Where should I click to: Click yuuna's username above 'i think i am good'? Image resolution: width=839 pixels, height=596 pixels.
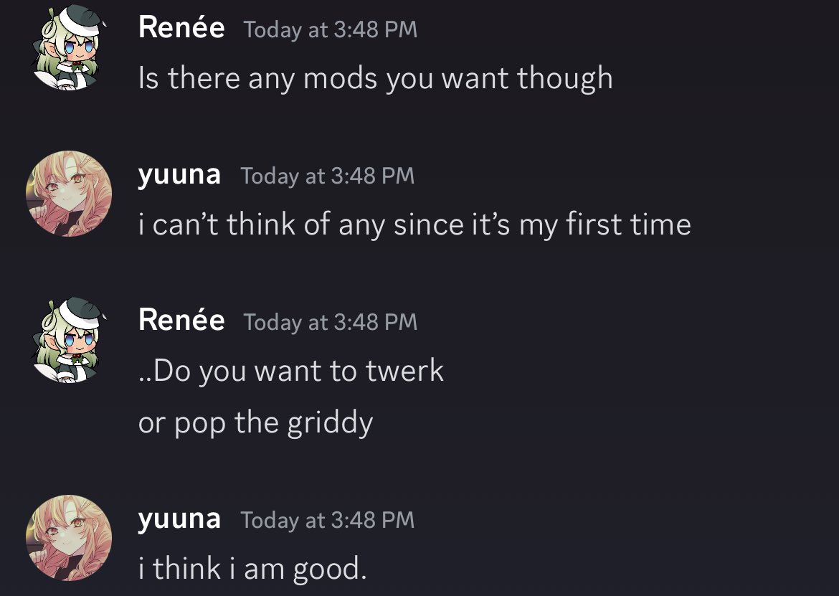coord(179,519)
